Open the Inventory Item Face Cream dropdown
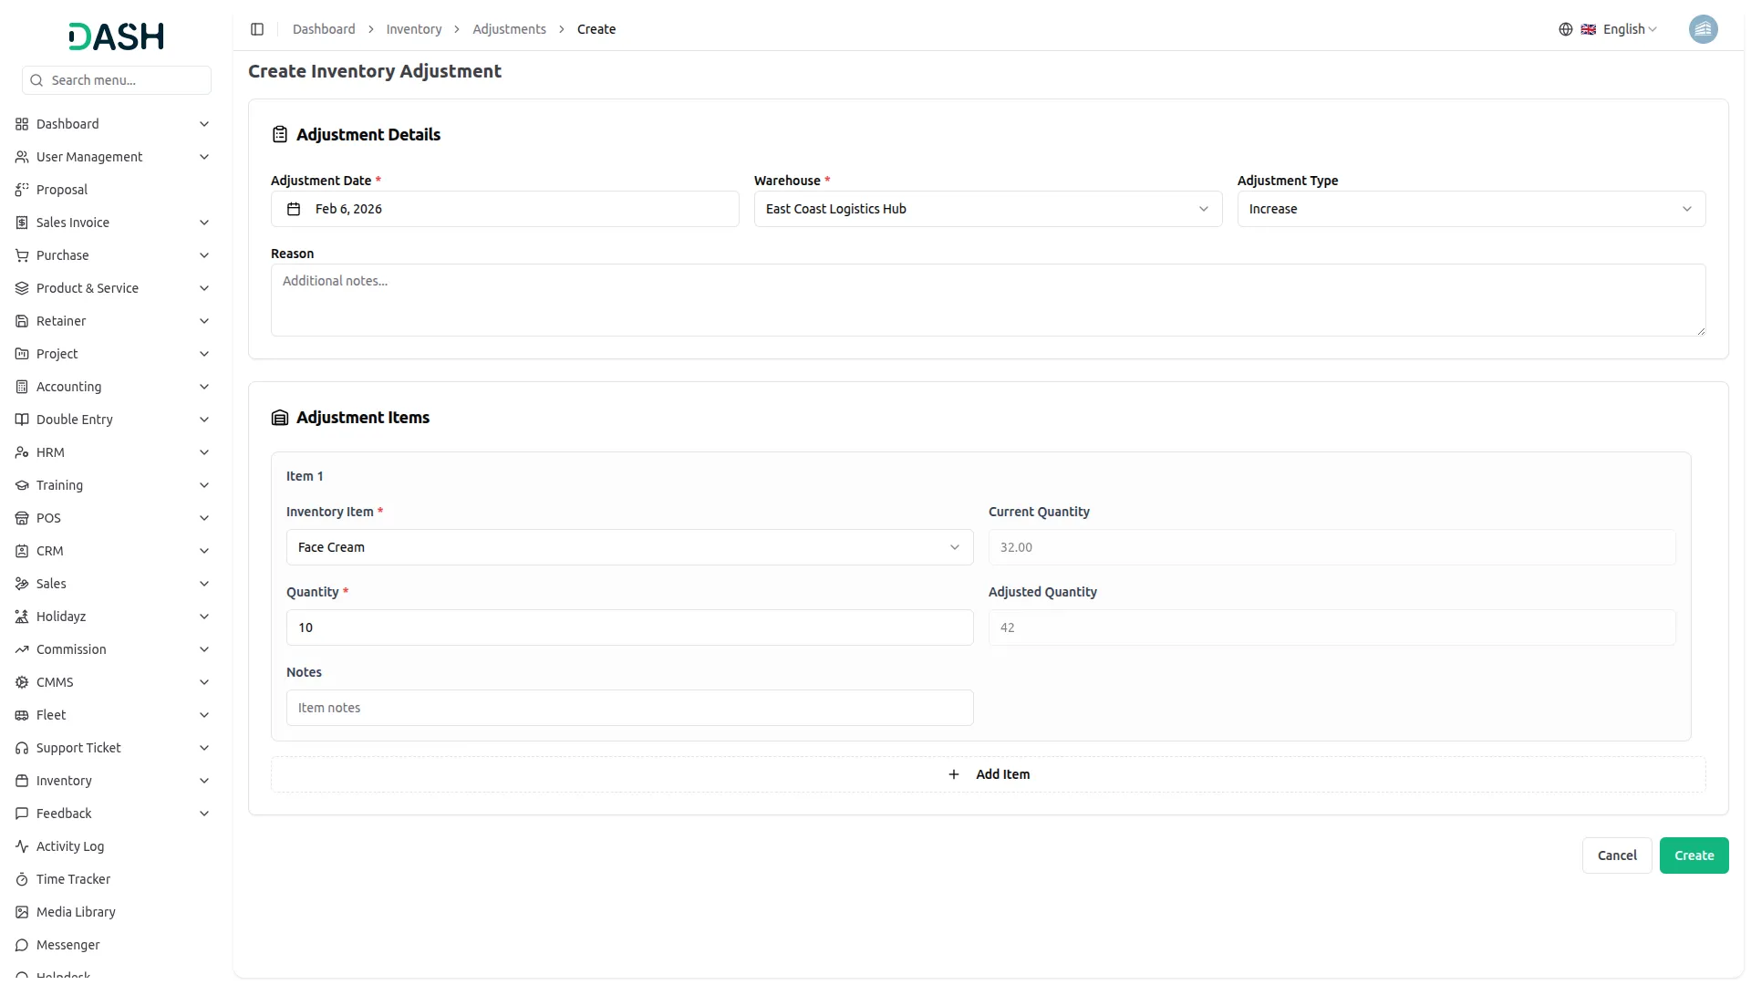The height and width of the screenshot is (985, 1751). click(x=629, y=547)
